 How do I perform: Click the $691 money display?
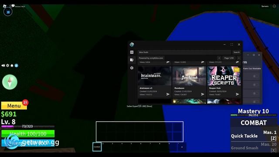(9, 114)
